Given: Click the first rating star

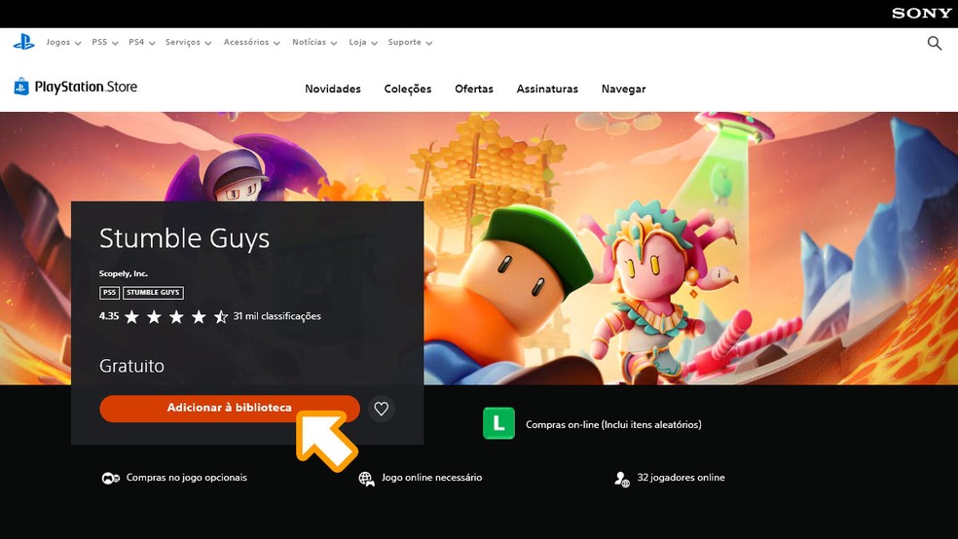Looking at the screenshot, I should click(131, 317).
